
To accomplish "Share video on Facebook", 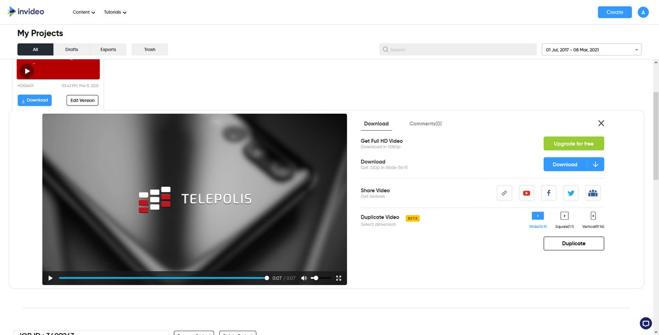I will [549, 193].
